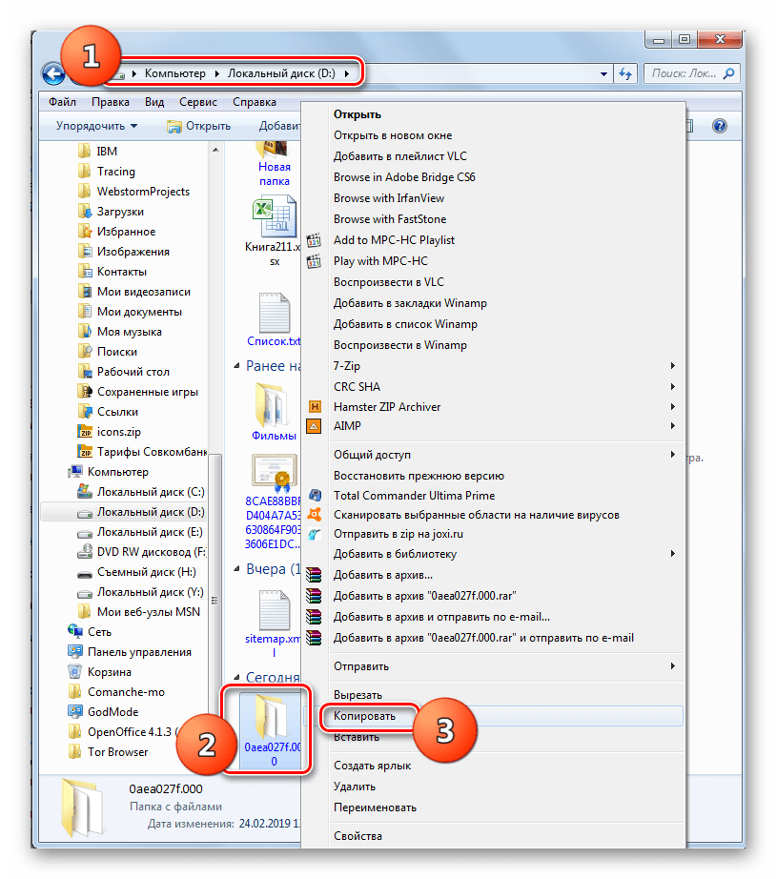Viewport: 776px width, 879px height.
Task: Select Add to MPC-HC Playlist entry
Action: [394, 240]
